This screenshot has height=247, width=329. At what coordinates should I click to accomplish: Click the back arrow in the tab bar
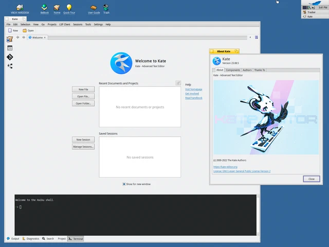[x=18, y=38]
